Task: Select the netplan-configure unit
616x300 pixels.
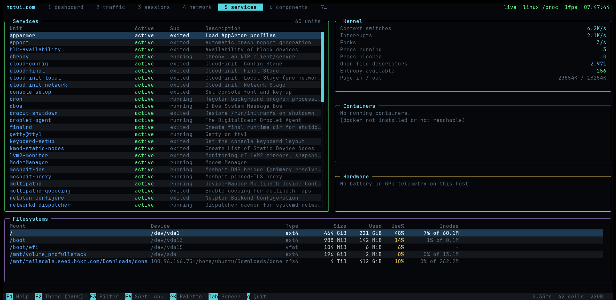Action: point(165,198)
